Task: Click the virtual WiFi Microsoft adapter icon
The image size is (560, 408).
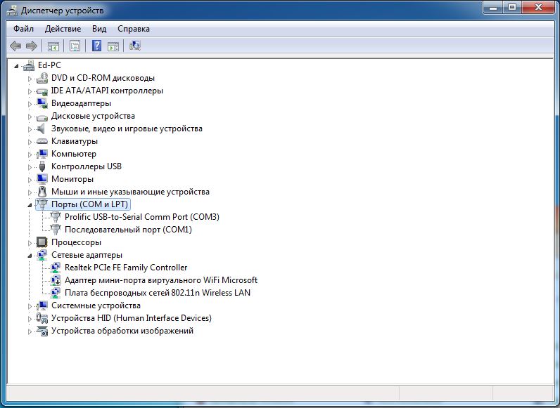Action: point(56,280)
